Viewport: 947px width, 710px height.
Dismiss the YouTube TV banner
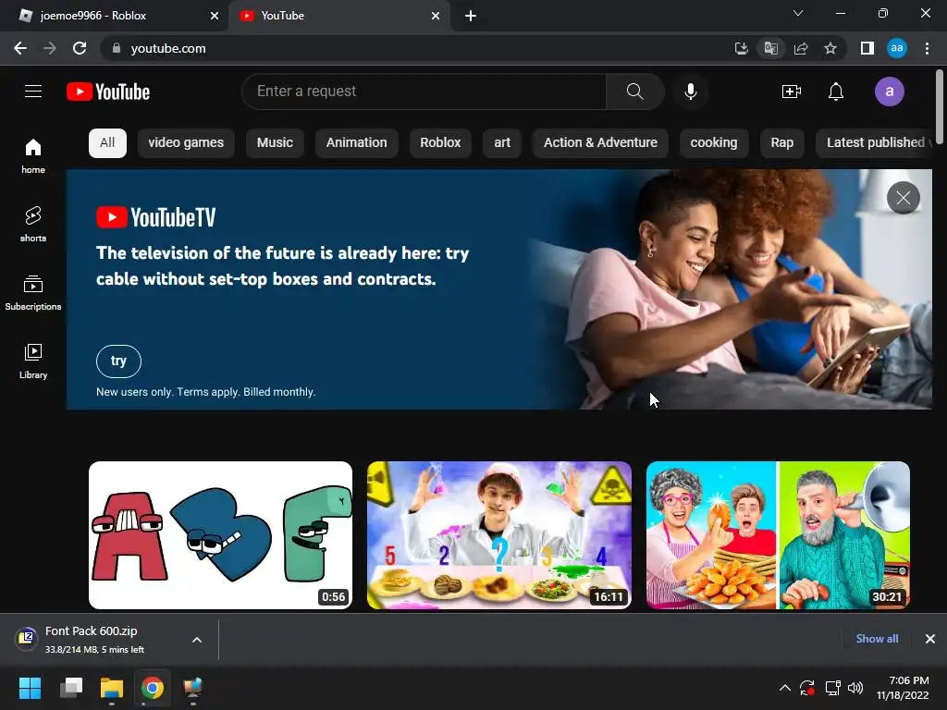(903, 198)
